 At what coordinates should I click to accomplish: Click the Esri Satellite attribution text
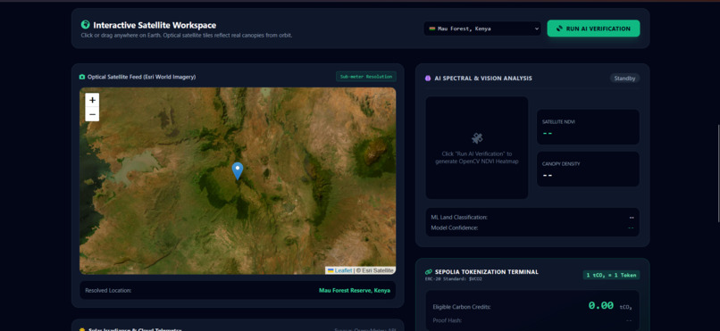pyautogui.click(x=374, y=270)
